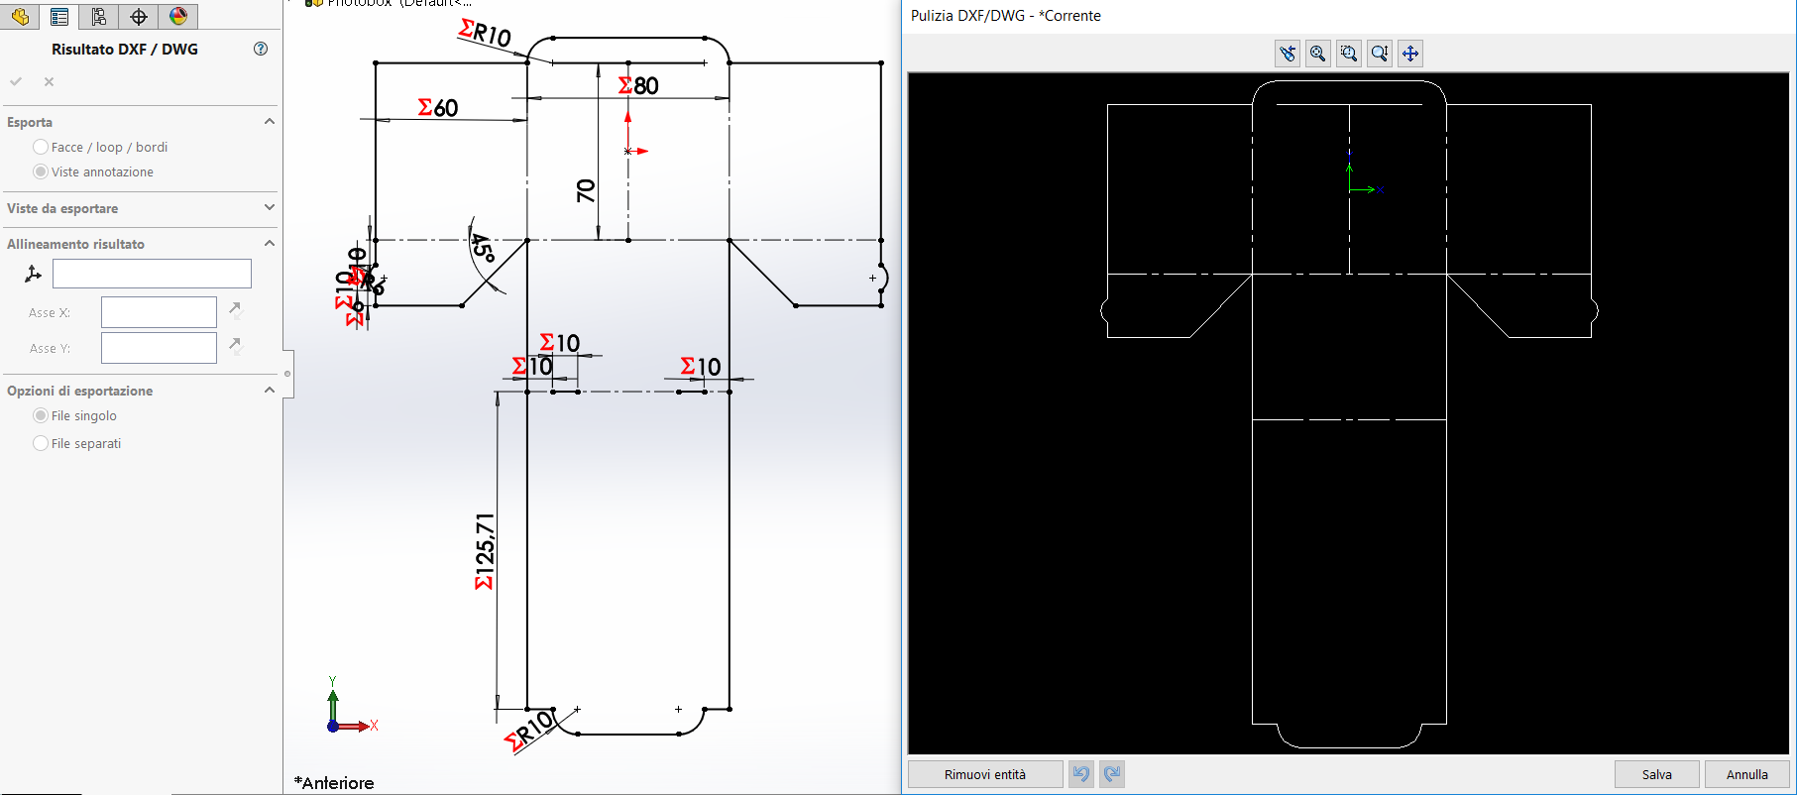Confirm with the green checkmark OK icon
1797x795 pixels.
pos(16,81)
